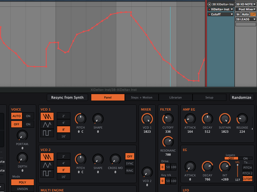Open the Cutoff automation parameter dropdown
Image resolution: width=257 pixels, height=192 pixels.
pyautogui.click(x=220, y=14)
